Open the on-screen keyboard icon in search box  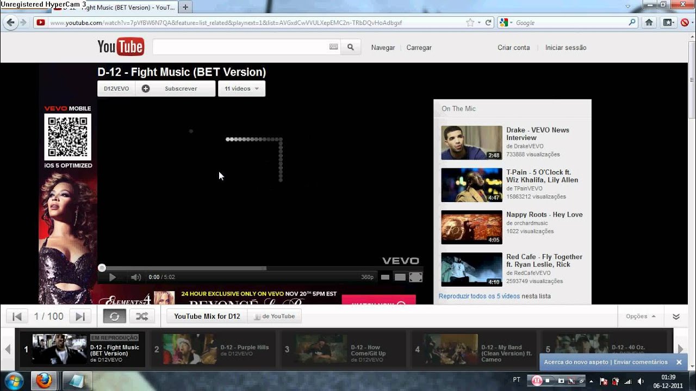tap(334, 47)
